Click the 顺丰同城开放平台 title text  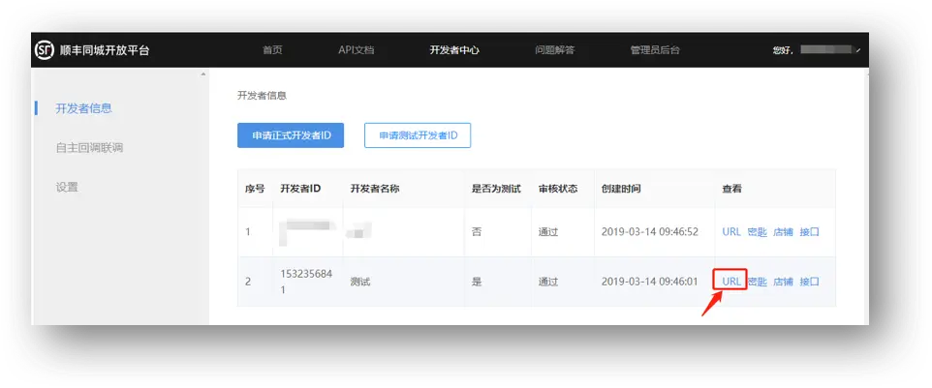pyautogui.click(x=105, y=50)
